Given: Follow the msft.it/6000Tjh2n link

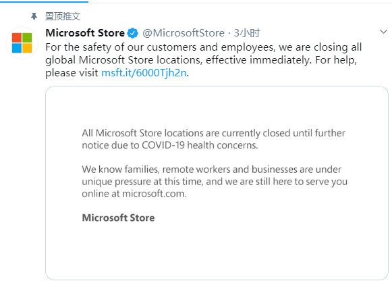Looking at the screenshot, I should click(144, 73).
